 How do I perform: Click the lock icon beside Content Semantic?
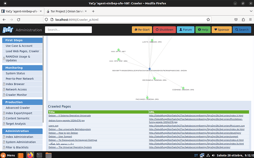pos(4,118)
